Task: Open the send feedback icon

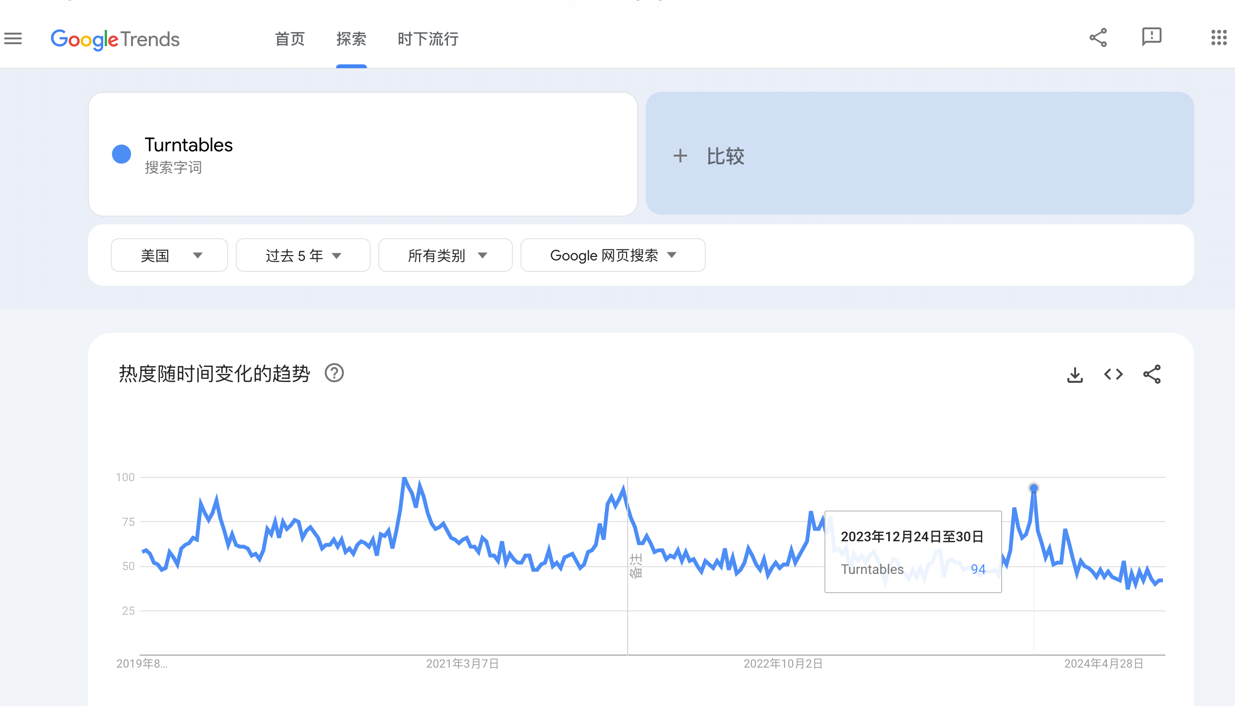Action: point(1151,37)
